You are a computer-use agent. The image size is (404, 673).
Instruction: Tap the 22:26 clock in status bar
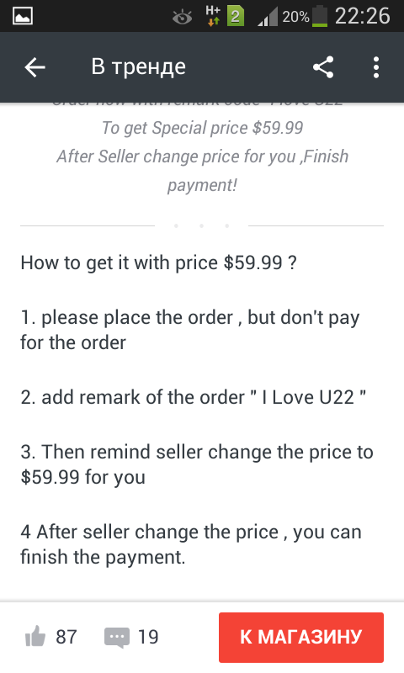click(363, 16)
